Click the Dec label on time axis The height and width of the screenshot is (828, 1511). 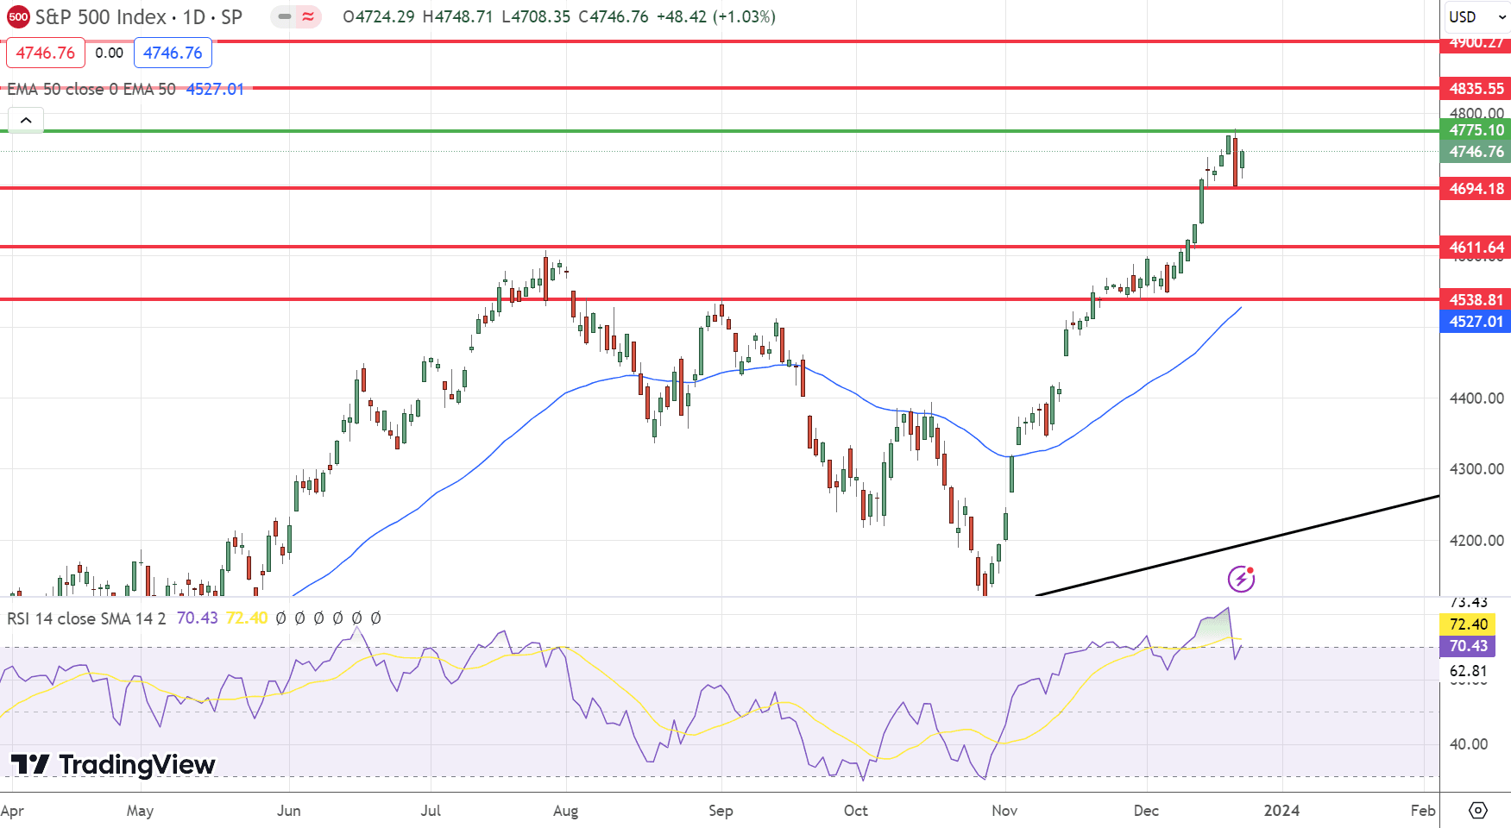[1146, 811]
